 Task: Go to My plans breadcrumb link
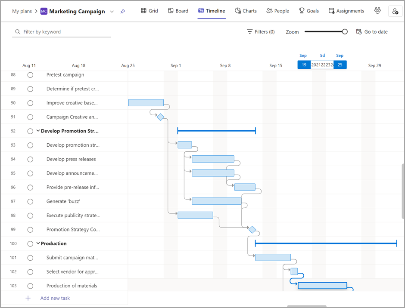[x=22, y=11]
